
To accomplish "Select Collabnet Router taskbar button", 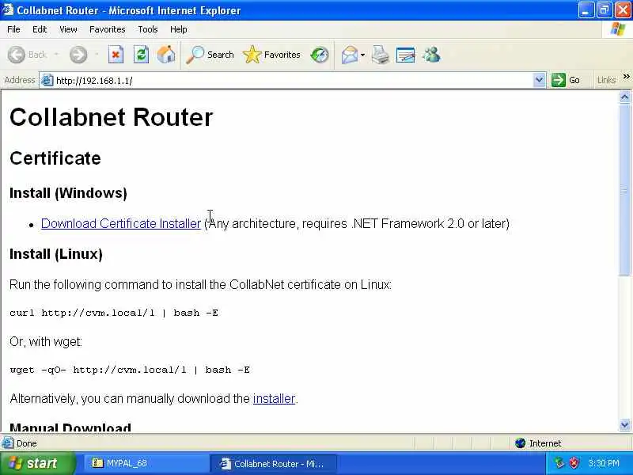I will [273, 463].
